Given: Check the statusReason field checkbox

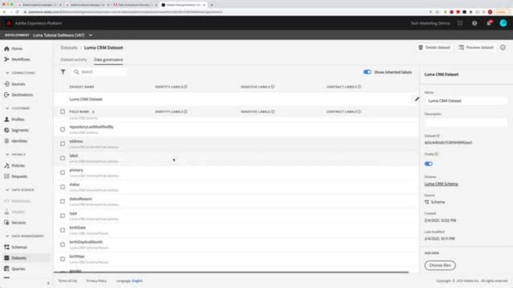Looking at the screenshot, I should pyautogui.click(x=62, y=201).
